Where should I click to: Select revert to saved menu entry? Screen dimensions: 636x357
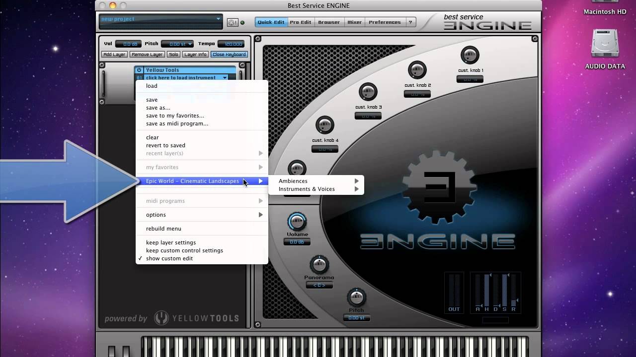tap(202, 145)
